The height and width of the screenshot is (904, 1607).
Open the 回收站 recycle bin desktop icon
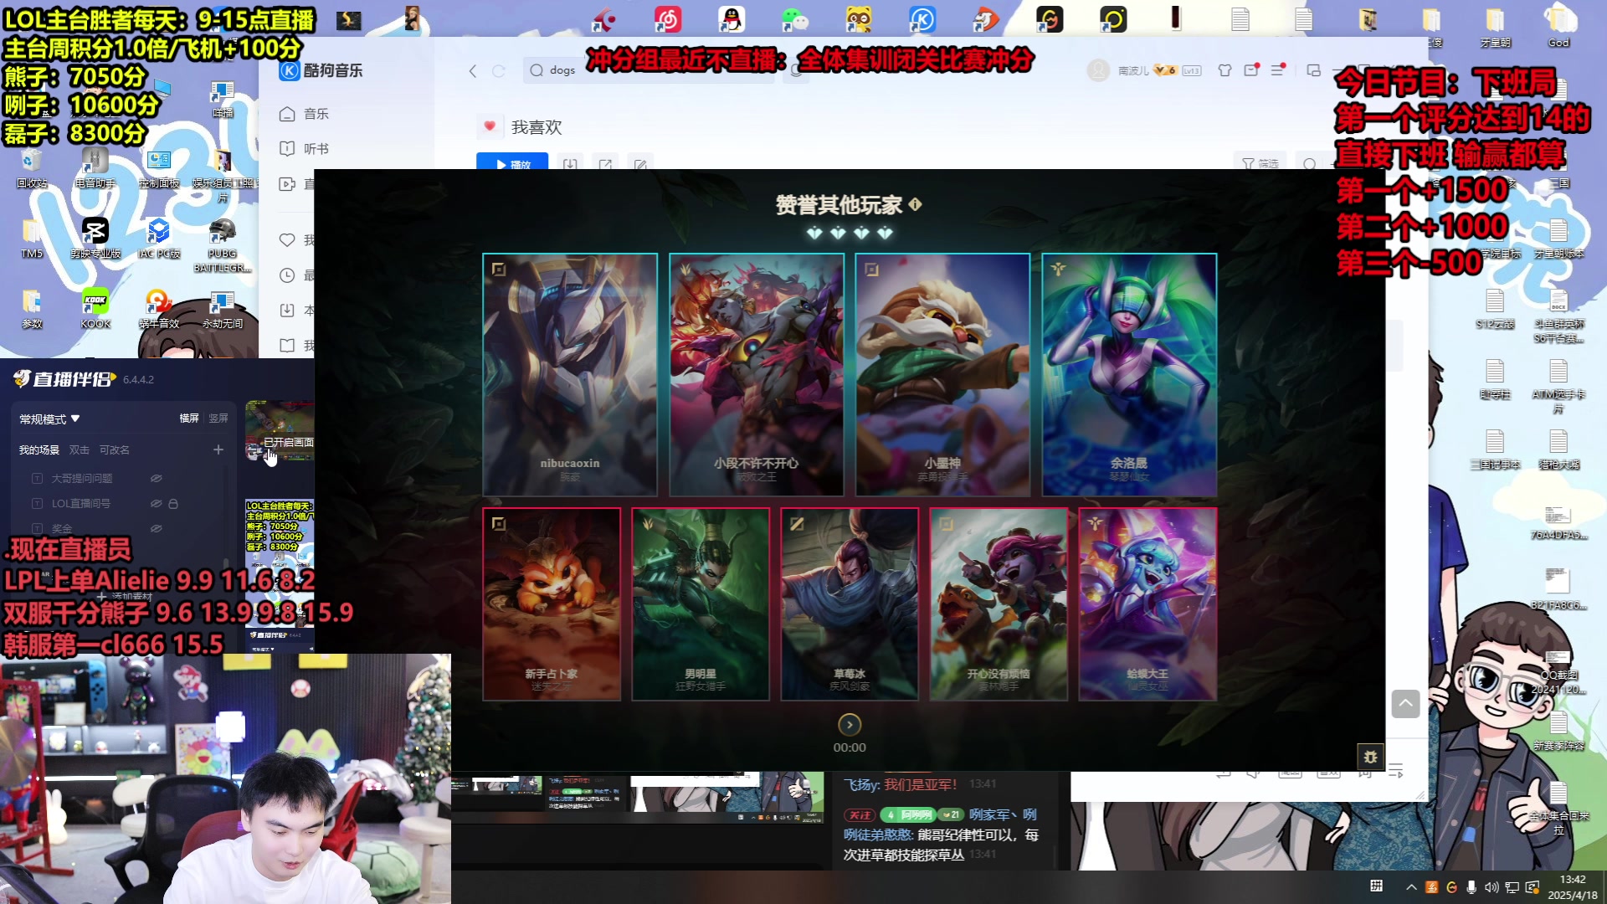(32, 167)
